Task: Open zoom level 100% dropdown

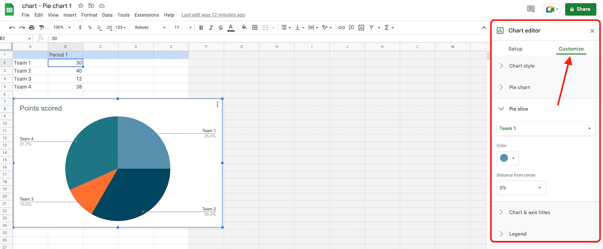Action: pyautogui.click(x=62, y=28)
